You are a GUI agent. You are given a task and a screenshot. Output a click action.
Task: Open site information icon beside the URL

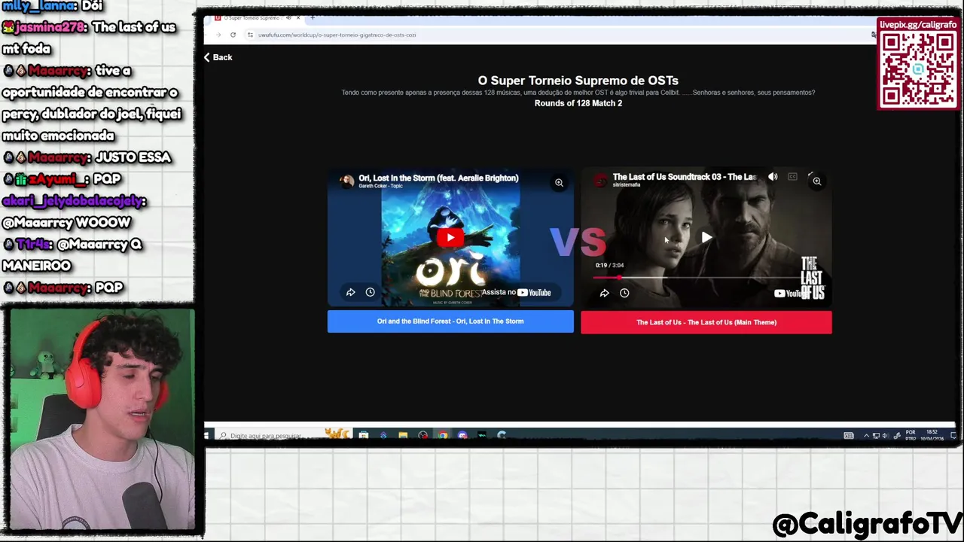[250, 35]
